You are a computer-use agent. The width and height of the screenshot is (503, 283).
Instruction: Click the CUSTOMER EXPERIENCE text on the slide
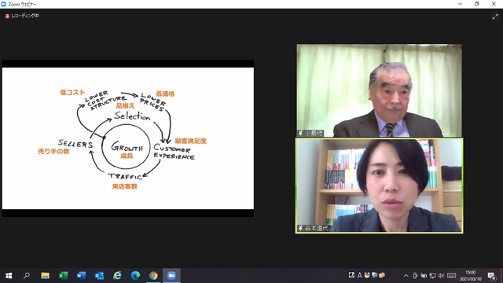point(174,152)
